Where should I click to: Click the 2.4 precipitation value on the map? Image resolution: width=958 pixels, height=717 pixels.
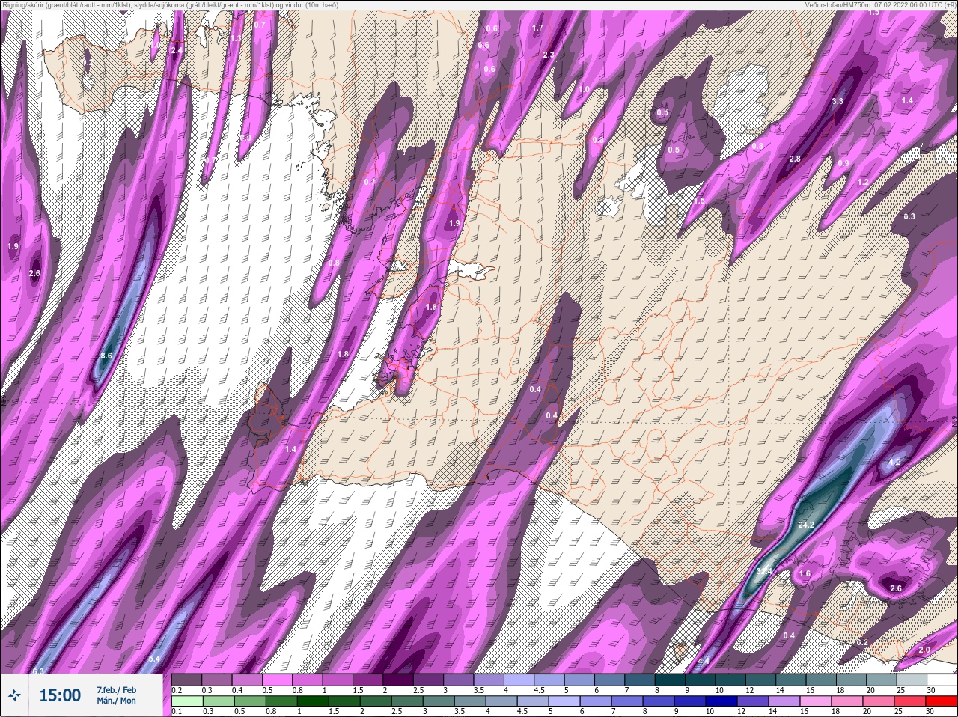[177, 50]
